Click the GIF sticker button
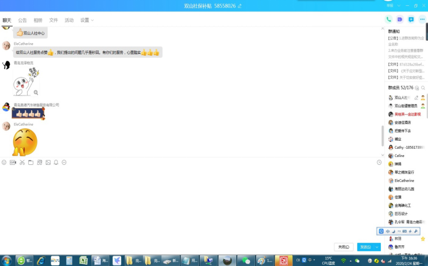The width and height of the screenshot is (428, 266). coord(13,163)
